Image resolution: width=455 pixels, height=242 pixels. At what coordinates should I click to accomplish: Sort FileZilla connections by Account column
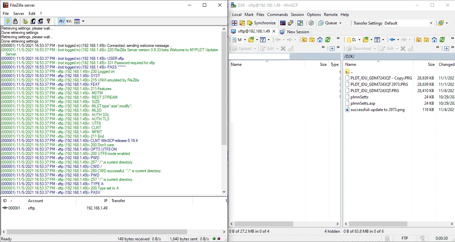click(x=51, y=201)
